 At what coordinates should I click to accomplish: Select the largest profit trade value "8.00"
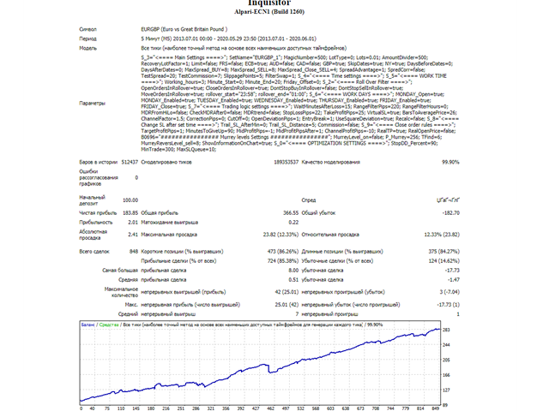(293, 271)
